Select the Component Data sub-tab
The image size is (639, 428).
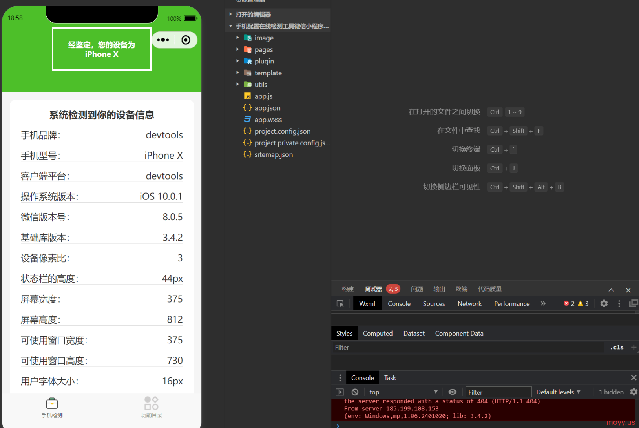click(x=459, y=333)
